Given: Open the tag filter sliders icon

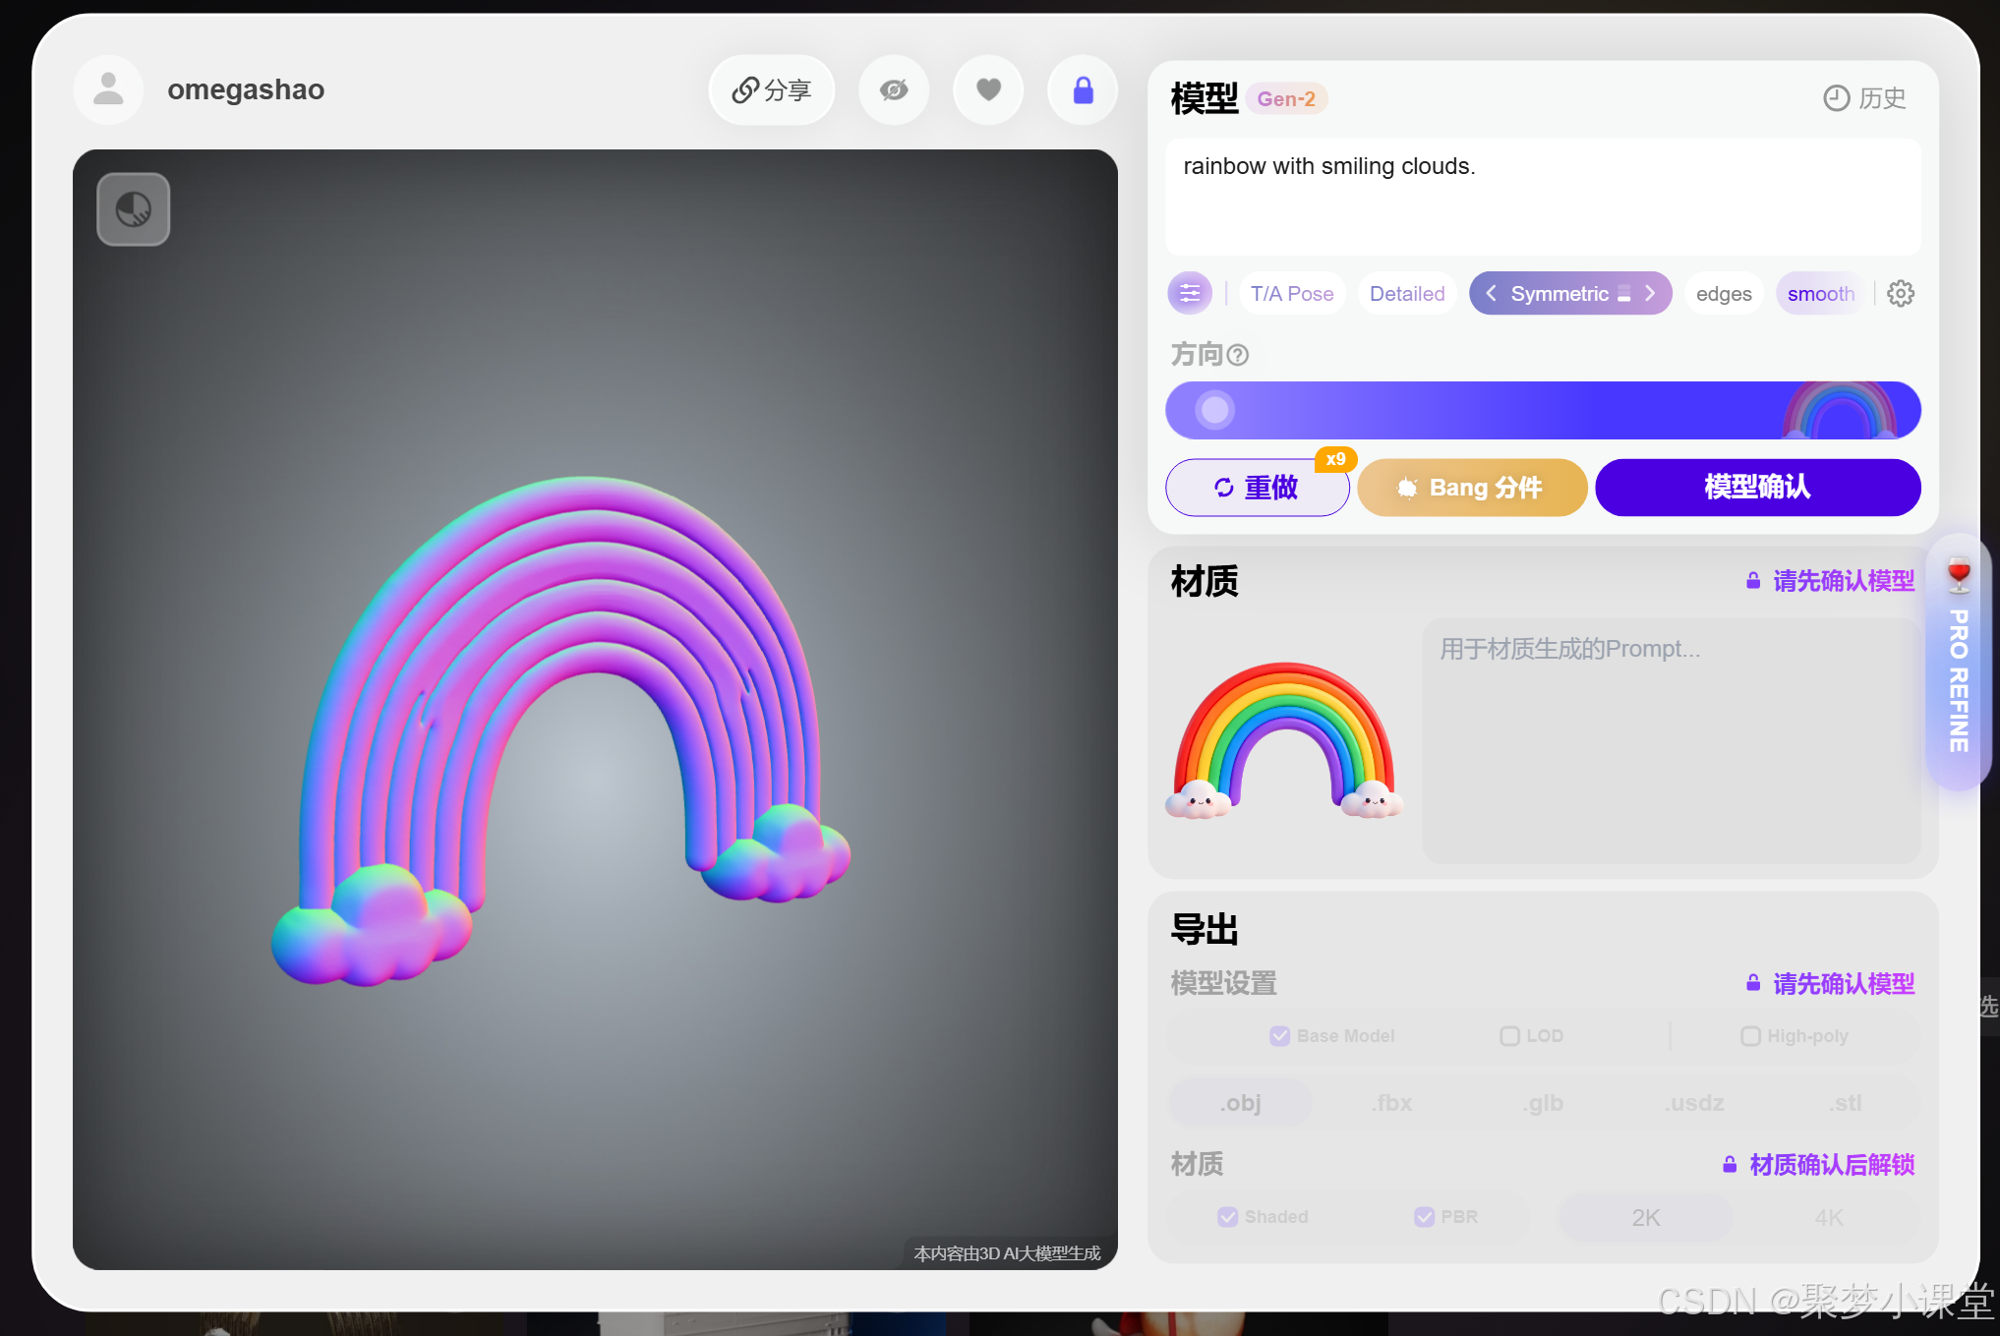Looking at the screenshot, I should [1190, 293].
